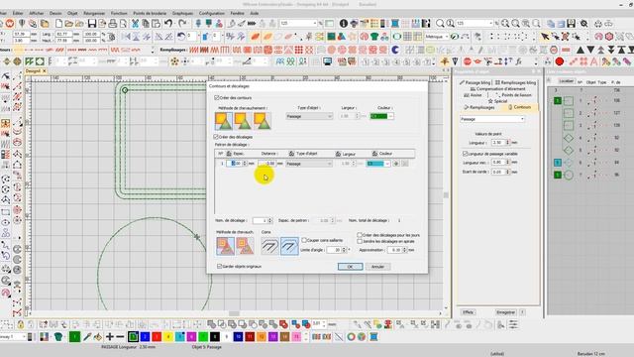Click the Print icon in toolbar
This screenshot has height=357, width=634.
113,24
